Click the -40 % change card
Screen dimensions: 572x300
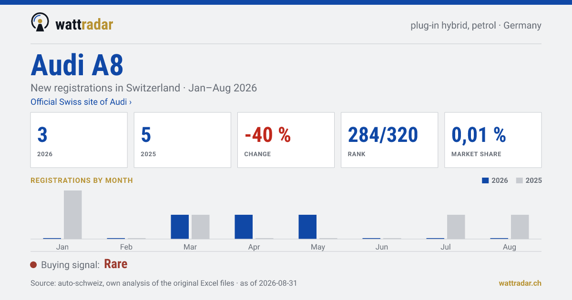(x=286, y=140)
